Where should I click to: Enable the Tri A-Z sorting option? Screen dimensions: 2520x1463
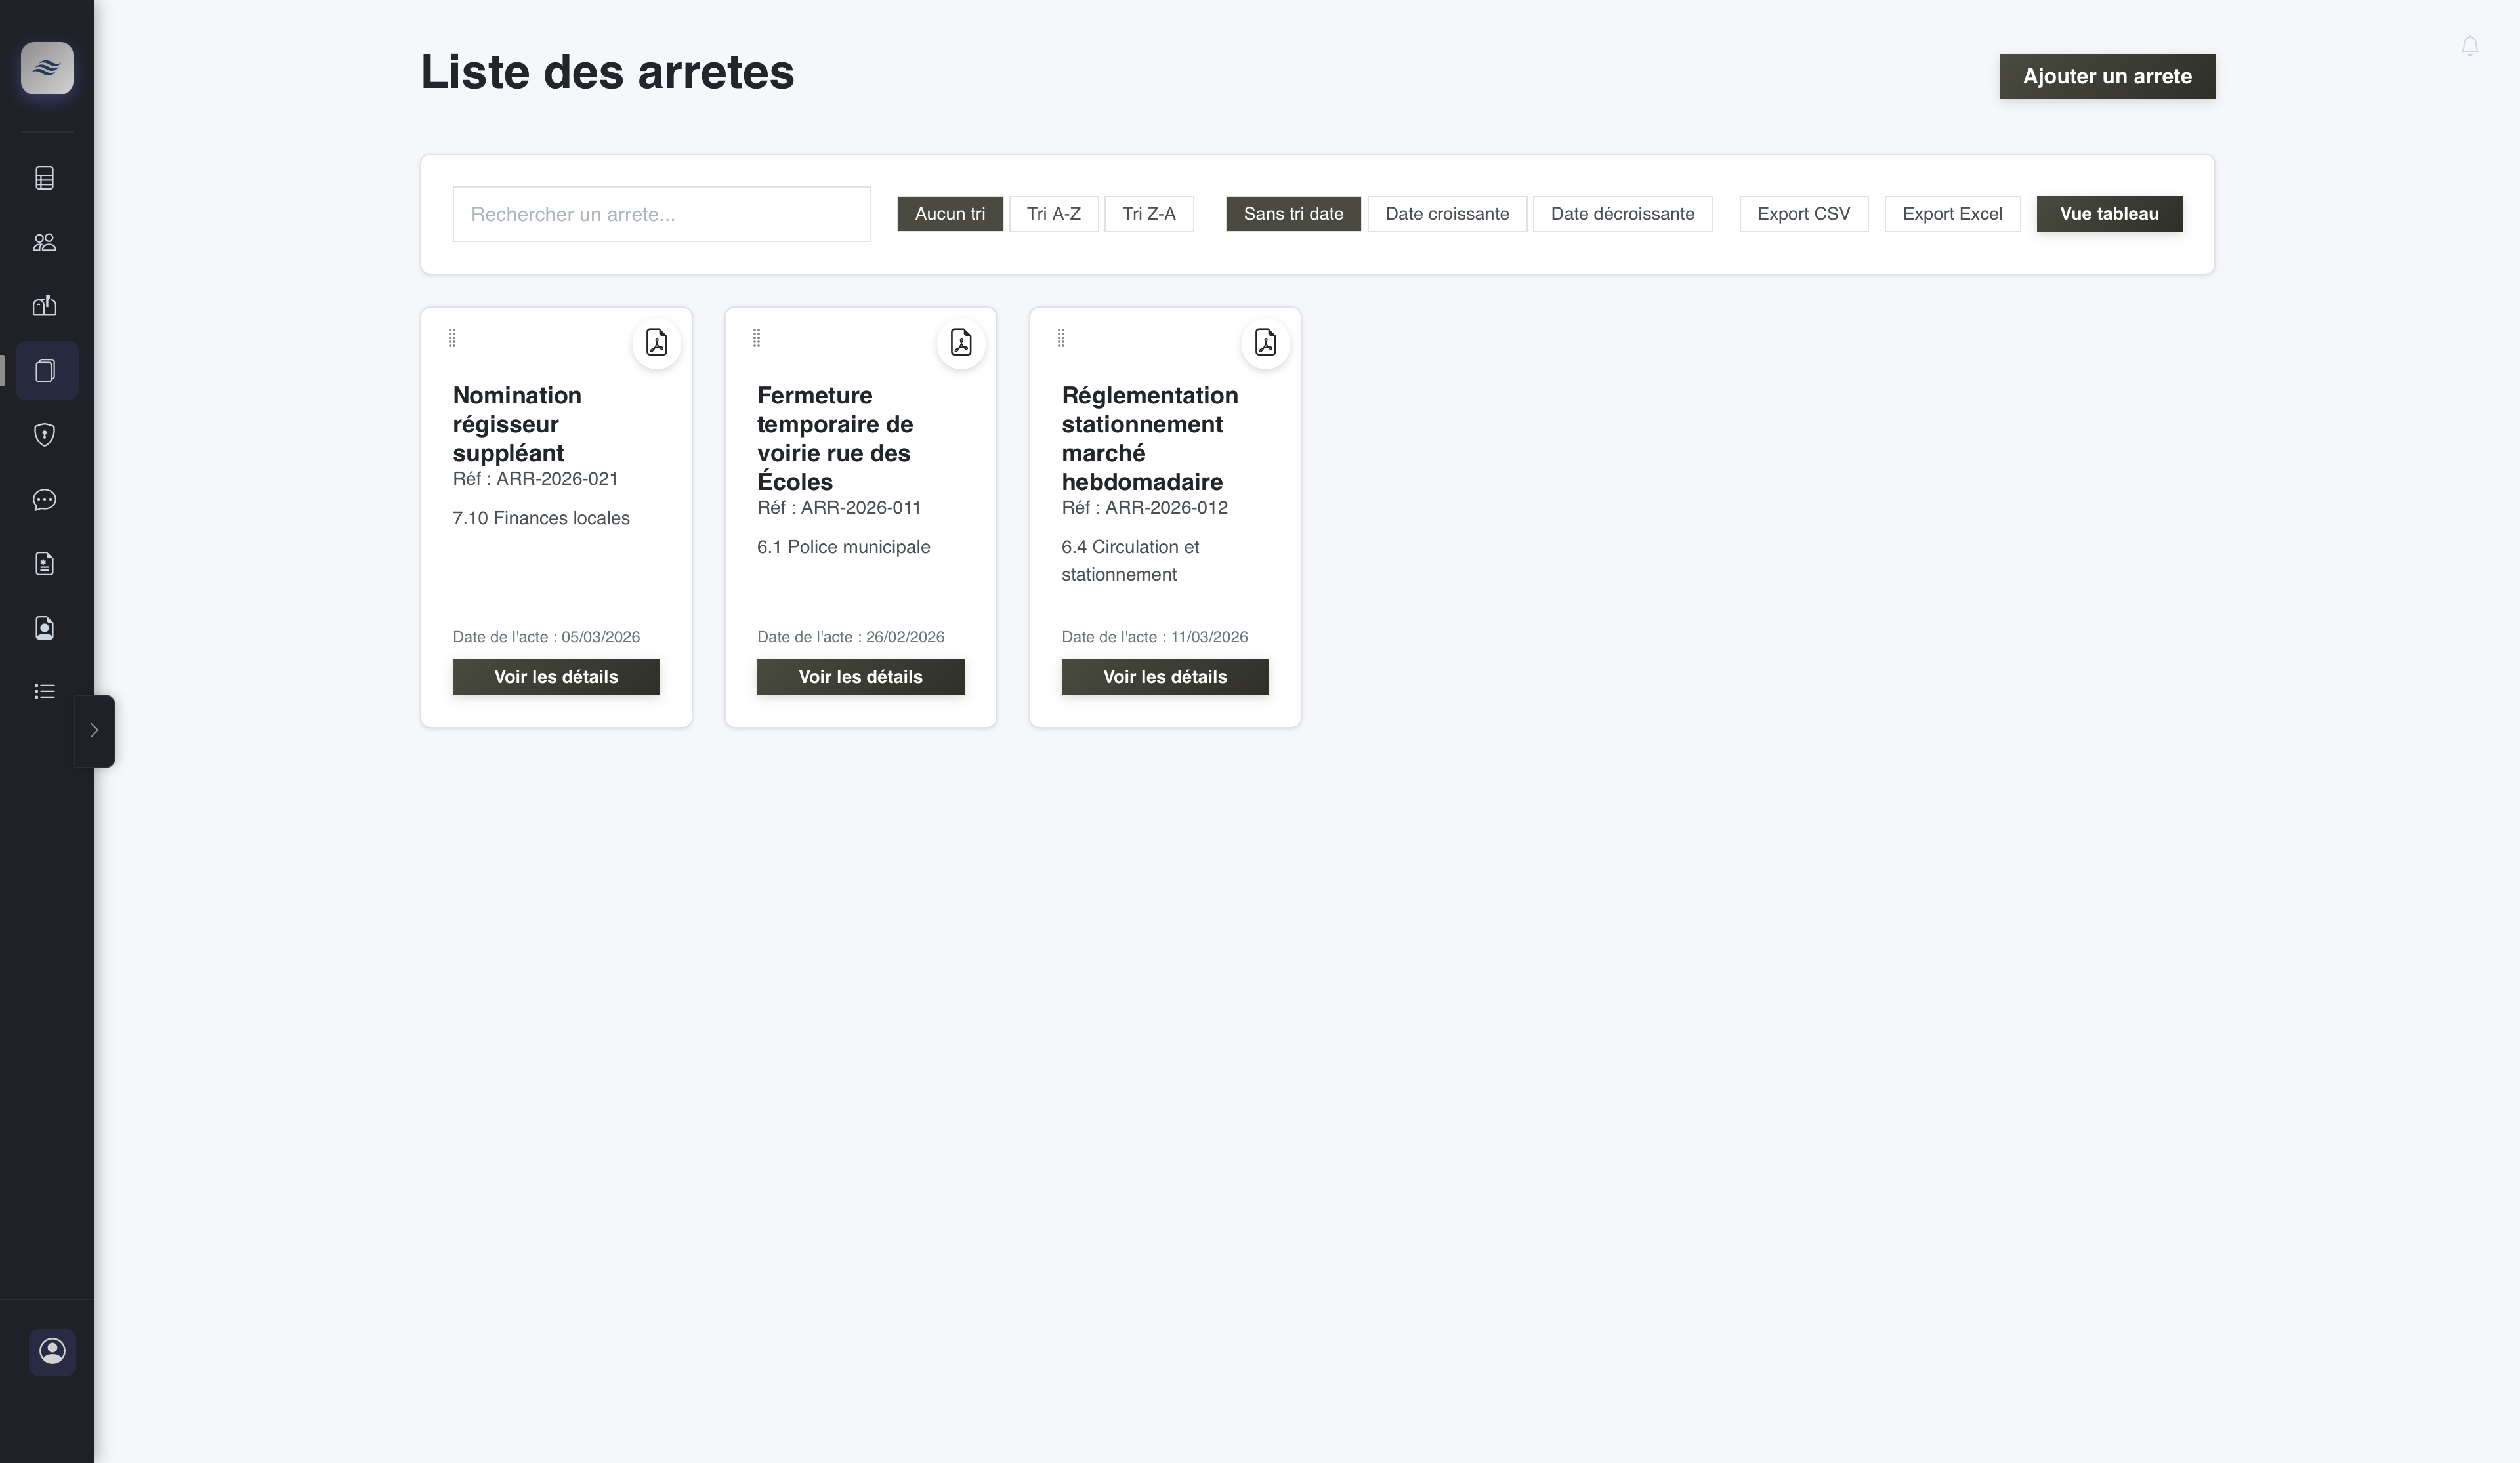point(1053,213)
